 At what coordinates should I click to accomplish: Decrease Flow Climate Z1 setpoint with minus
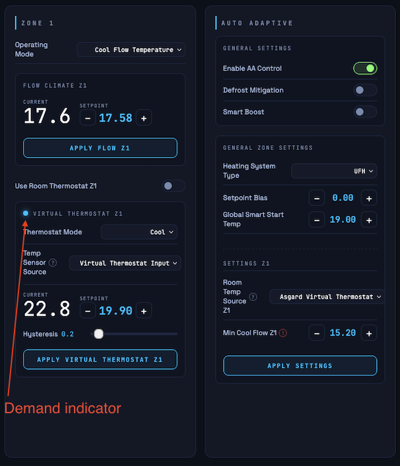tap(88, 118)
